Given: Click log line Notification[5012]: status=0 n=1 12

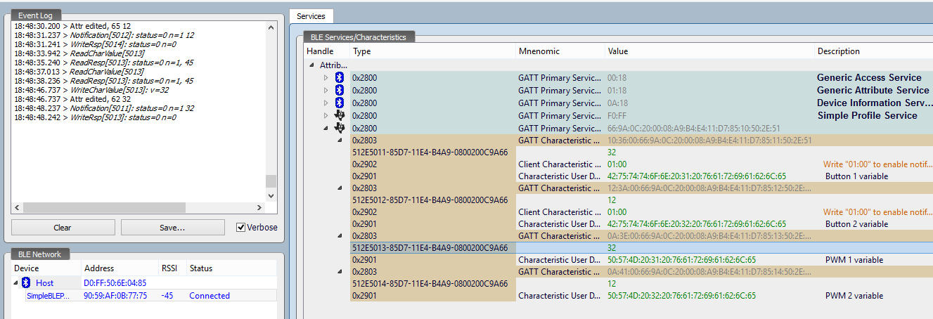Looking at the screenshot, I should [104, 35].
